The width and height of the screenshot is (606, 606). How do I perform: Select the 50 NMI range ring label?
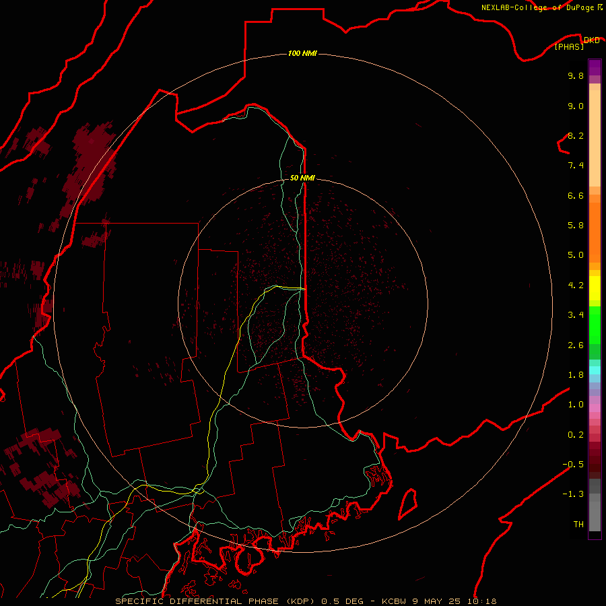[x=302, y=178]
